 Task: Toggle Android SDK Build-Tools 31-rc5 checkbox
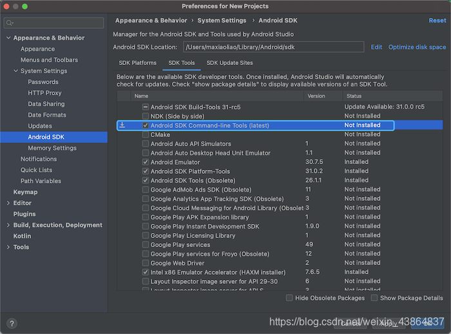pos(146,107)
